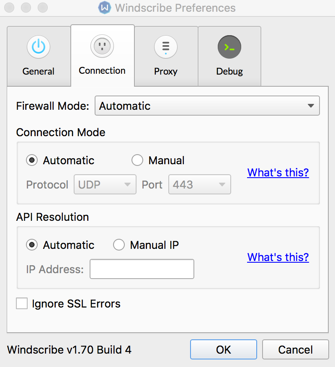The height and width of the screenshot is (367, 335).
Task: Select the Connection tab with the socket icon
Action: coord(103,56)
